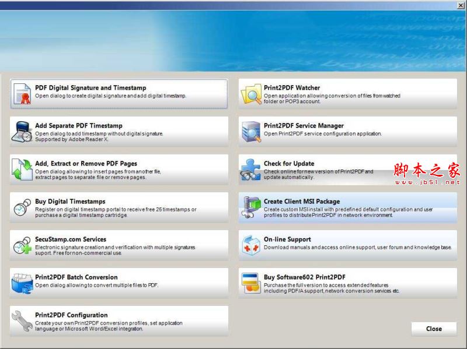Click text 'Download manuals and access online support'
Image resolution: width=467 pixels, height=349 pixels.
tap(319, 248)
